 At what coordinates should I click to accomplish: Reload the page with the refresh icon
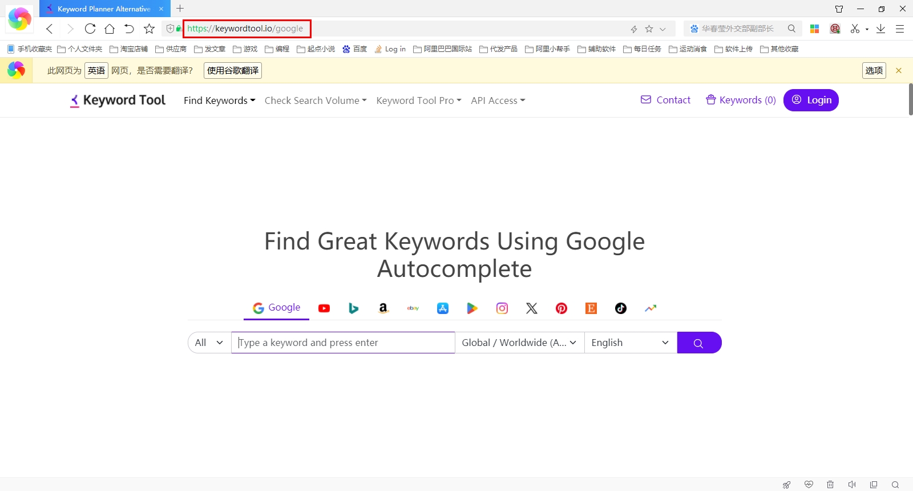pyautogui.click(x=90, y=29)
